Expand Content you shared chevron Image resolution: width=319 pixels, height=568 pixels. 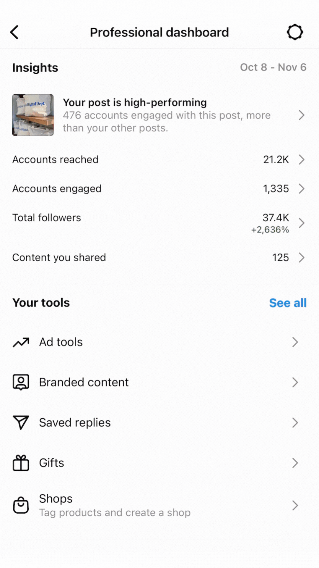[x=301, y=258]
